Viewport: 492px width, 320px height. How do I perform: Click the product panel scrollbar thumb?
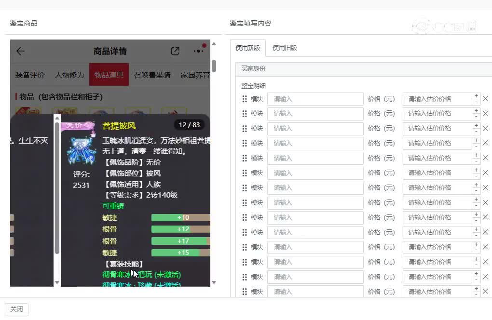[x=214, y=66]
